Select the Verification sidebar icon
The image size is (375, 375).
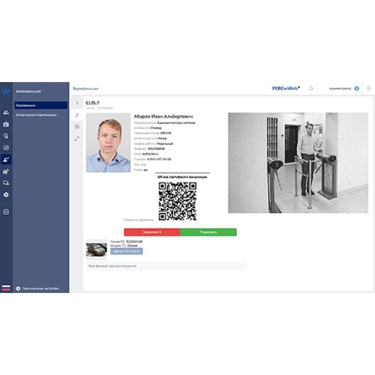tap(6, 159)
